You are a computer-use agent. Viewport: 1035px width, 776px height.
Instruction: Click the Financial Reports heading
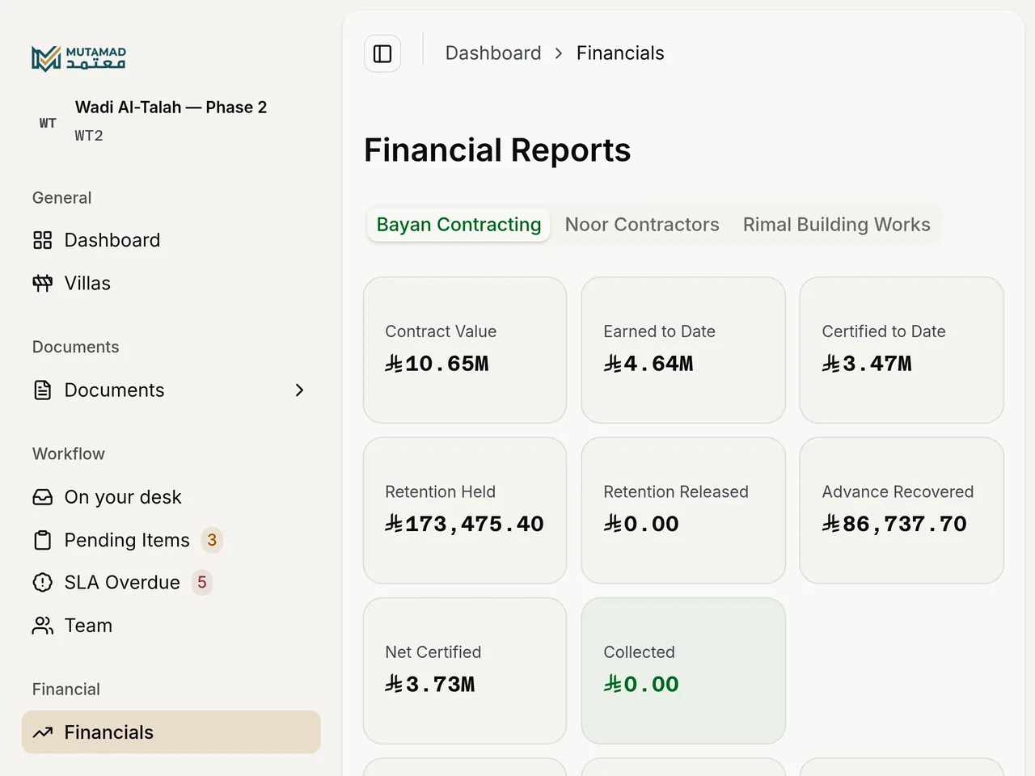[x=497, y=150]
